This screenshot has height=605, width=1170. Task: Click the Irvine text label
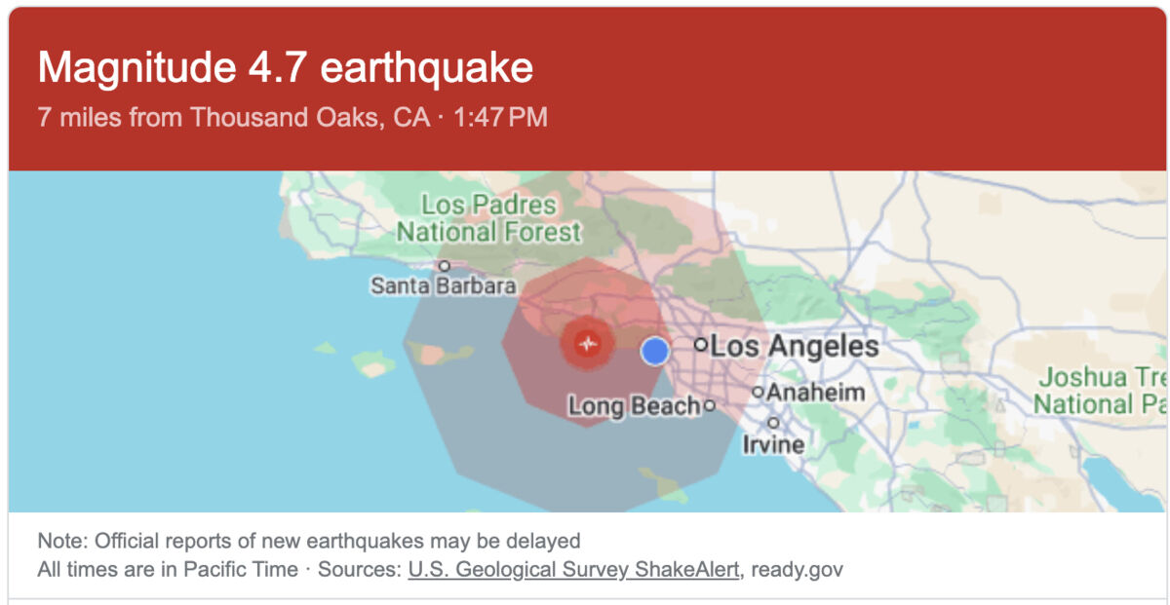(774, 445)
